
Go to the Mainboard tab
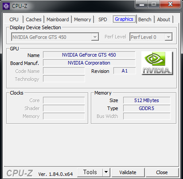click(58, 19)
